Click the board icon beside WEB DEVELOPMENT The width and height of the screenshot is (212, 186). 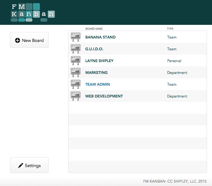pos(76,96)
